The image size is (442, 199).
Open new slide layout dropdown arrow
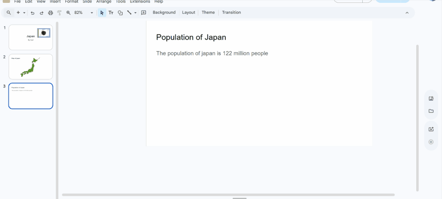(x=24, y=13)
